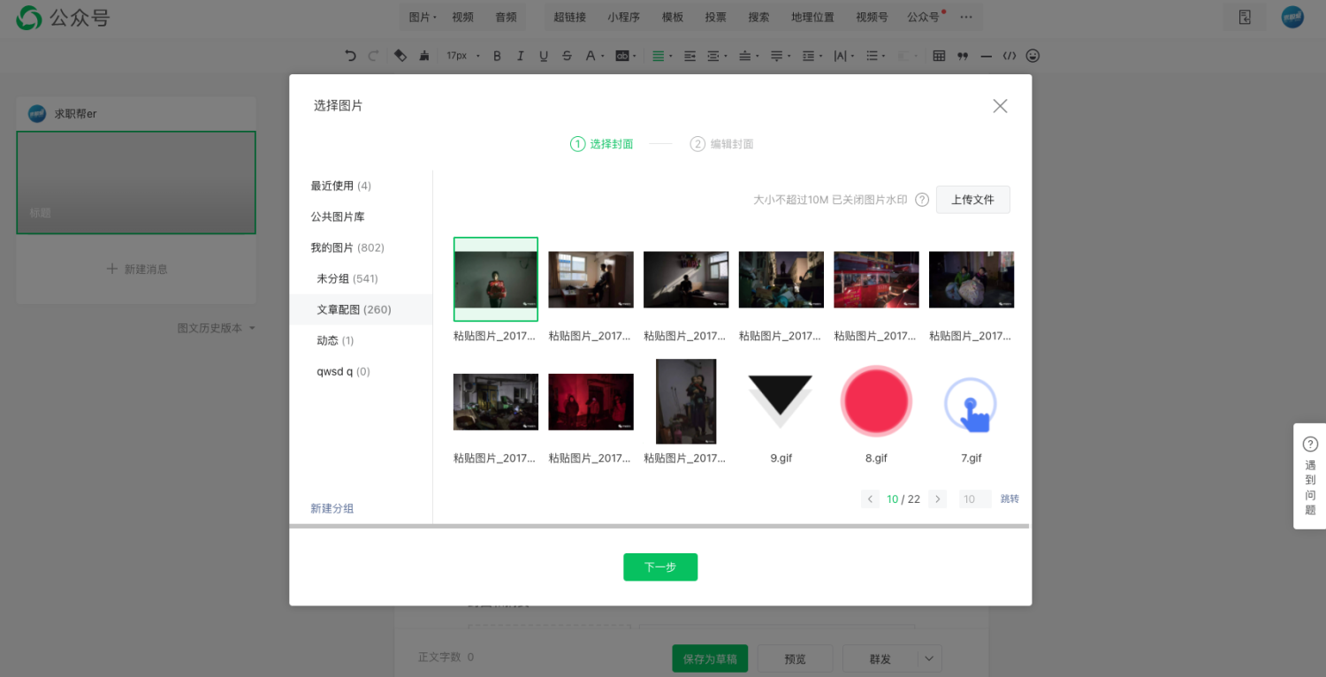
Task: Close the image selection dialog
Action: (x=1000, y=106)
